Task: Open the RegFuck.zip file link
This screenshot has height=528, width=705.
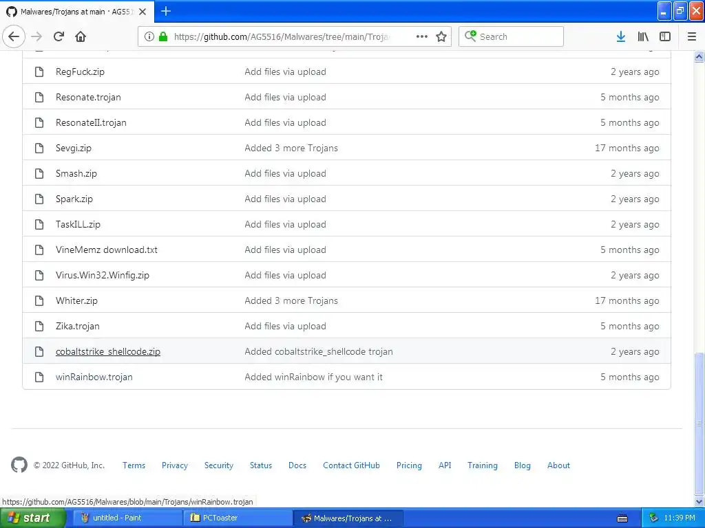Action: pyautogui.click(x=80, y=71)
